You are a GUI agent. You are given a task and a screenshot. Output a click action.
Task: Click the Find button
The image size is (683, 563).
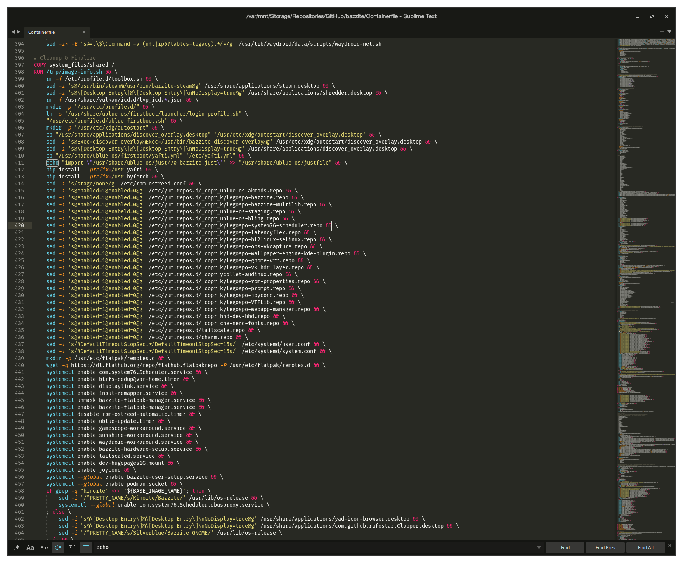click(x=565, y=547)
